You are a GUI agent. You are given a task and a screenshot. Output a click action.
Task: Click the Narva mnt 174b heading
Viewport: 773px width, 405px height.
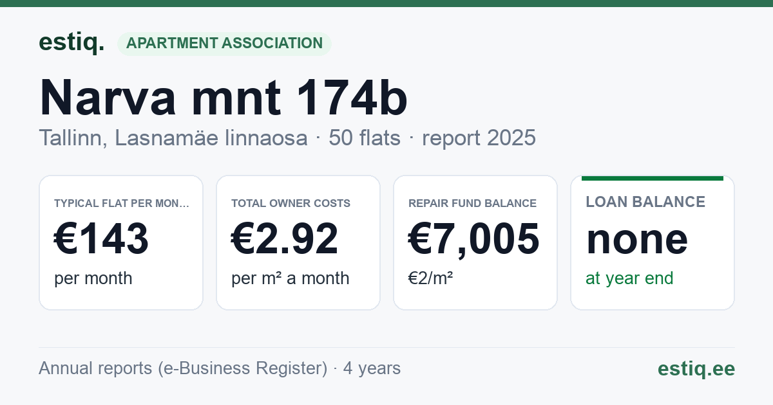(224, 98)
